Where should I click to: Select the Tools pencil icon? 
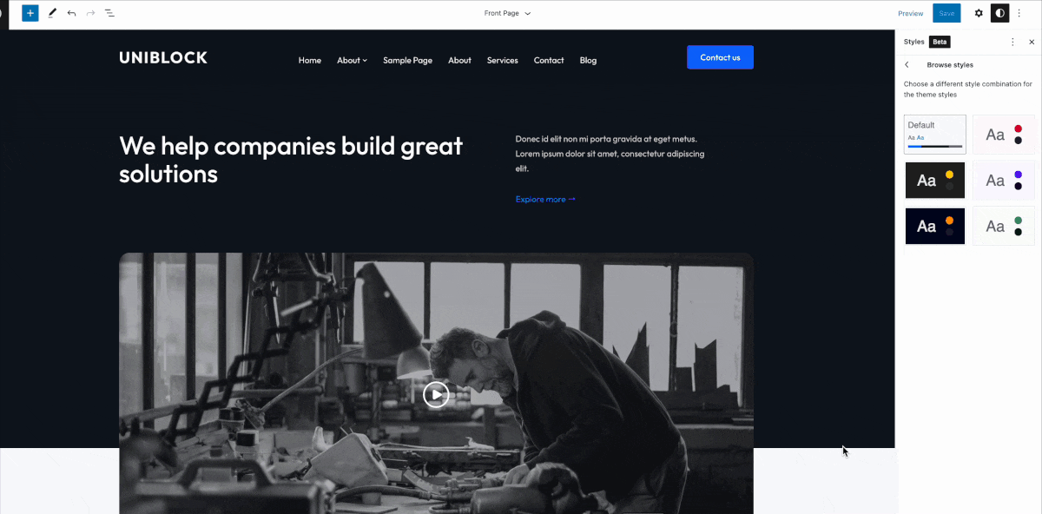point(52,13)
